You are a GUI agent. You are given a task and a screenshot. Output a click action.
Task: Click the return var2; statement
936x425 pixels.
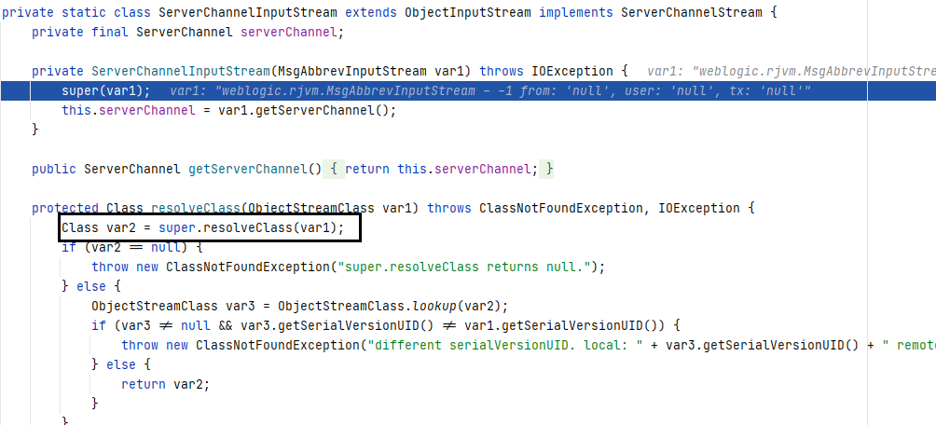166,384
